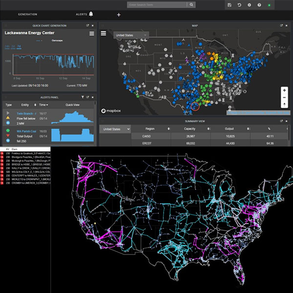
Task: Click the Alerts bell icon
Action: 91,14
